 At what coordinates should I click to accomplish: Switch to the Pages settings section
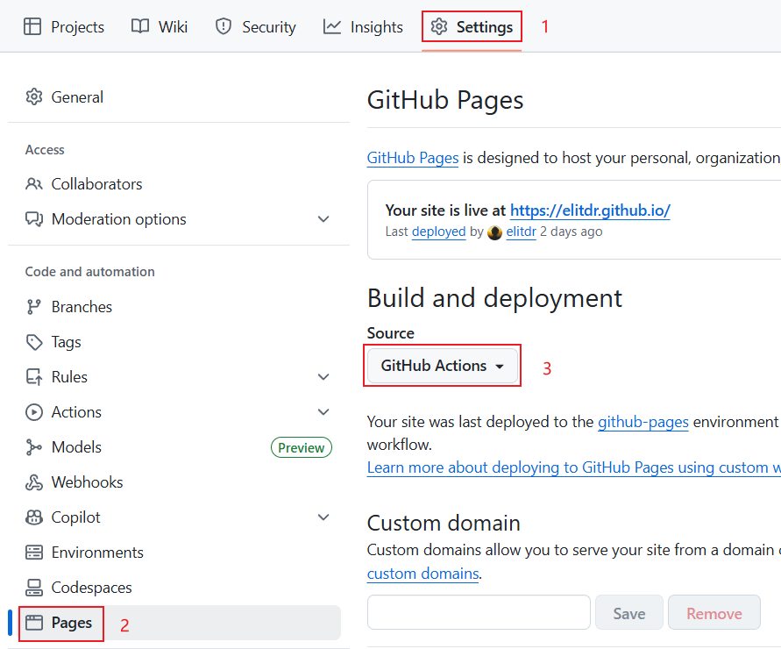pyautogui.click(x=60, y=623)
